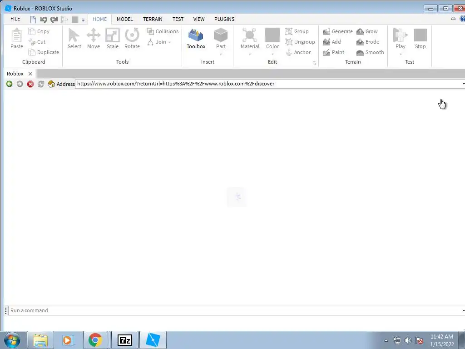Expand the Material dropdown arrow

pyautogui.click(x=250, y=55)
